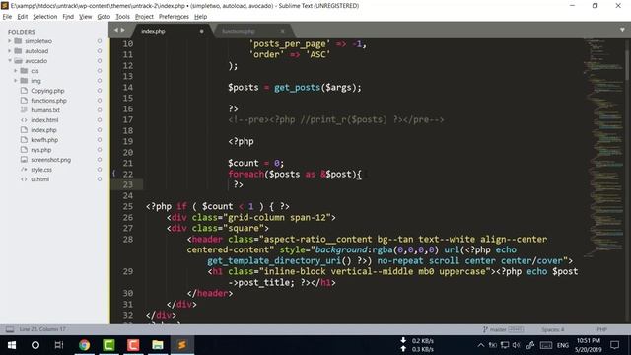Open Windows Start menu
Image resolution: width=631 pixels, height=355 pixels.
pyautogui.click(x=12, y=345)
